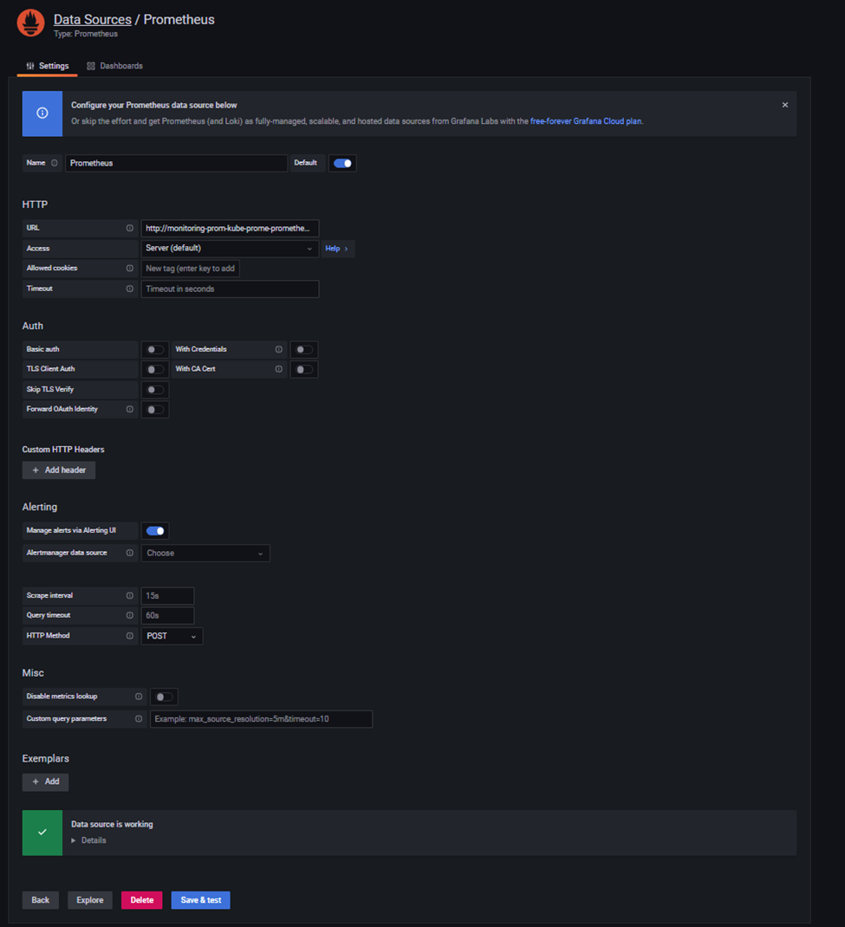Expand the Access Help section
845x927 pixels.
click(336, 249)
